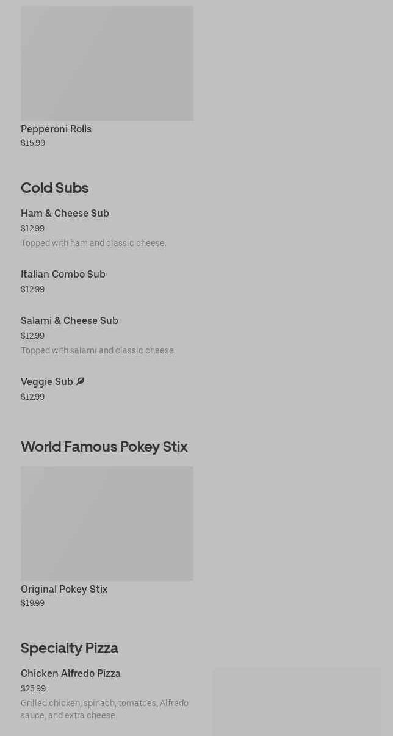Open the Veggie Sub menu item
The image size is (393, 736).
pyautogui.click(x=46, y=381)
